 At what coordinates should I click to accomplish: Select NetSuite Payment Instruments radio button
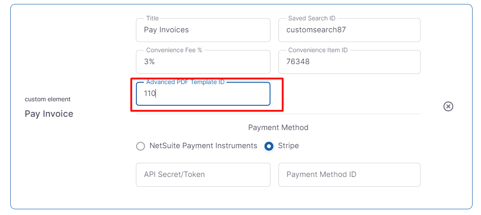point(141,146)
